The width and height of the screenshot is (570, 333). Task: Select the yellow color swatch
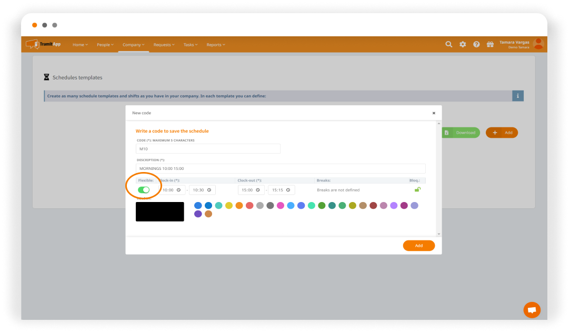click(229, 206)
